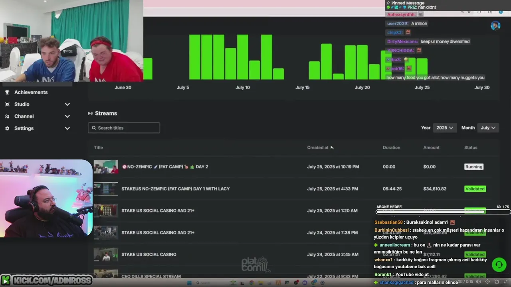Expand the Settings menu chevron
This screenshot has height=287, width=511.
pos(67,128)
